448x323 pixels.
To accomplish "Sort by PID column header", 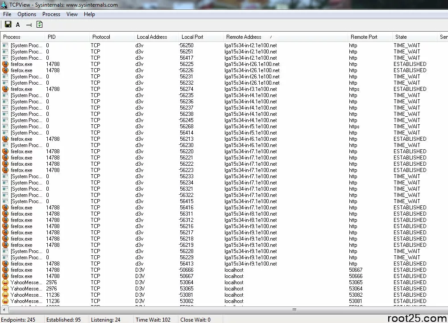I will 67,37.
